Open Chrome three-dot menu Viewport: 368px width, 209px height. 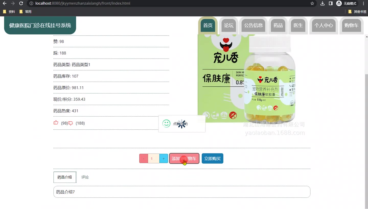(363, 3)
